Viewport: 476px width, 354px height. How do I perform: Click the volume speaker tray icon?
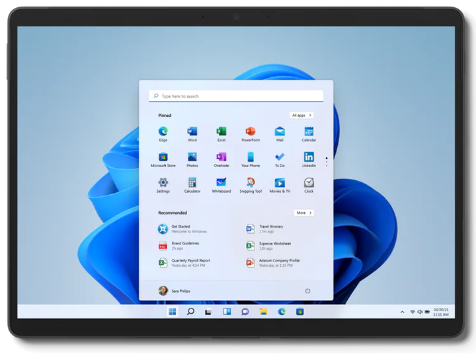click(x=420, y=312)
